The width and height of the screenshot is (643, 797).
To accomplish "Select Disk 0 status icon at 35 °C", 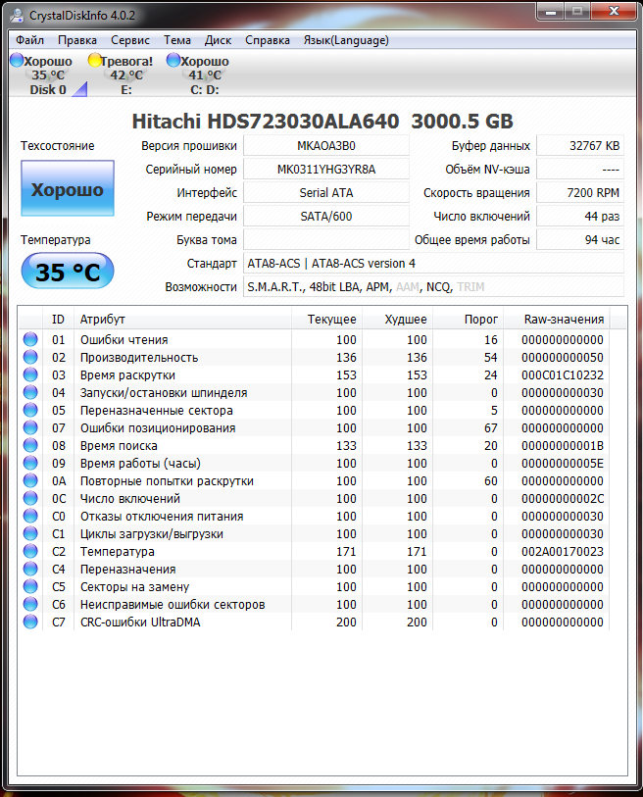I will coord(17,60).
